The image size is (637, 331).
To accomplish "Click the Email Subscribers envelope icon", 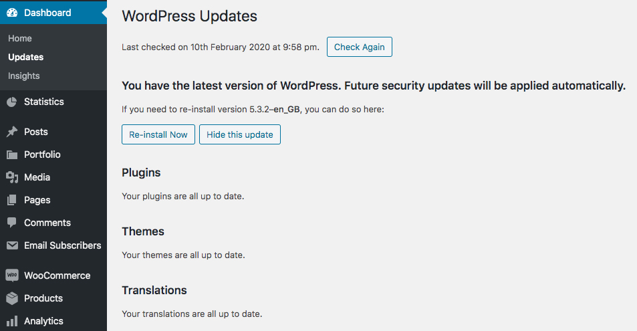I will [12, 245].
